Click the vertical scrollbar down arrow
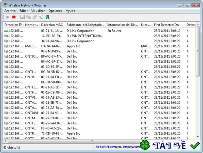This screenshot has height=153, width=203. click(198, 137)
